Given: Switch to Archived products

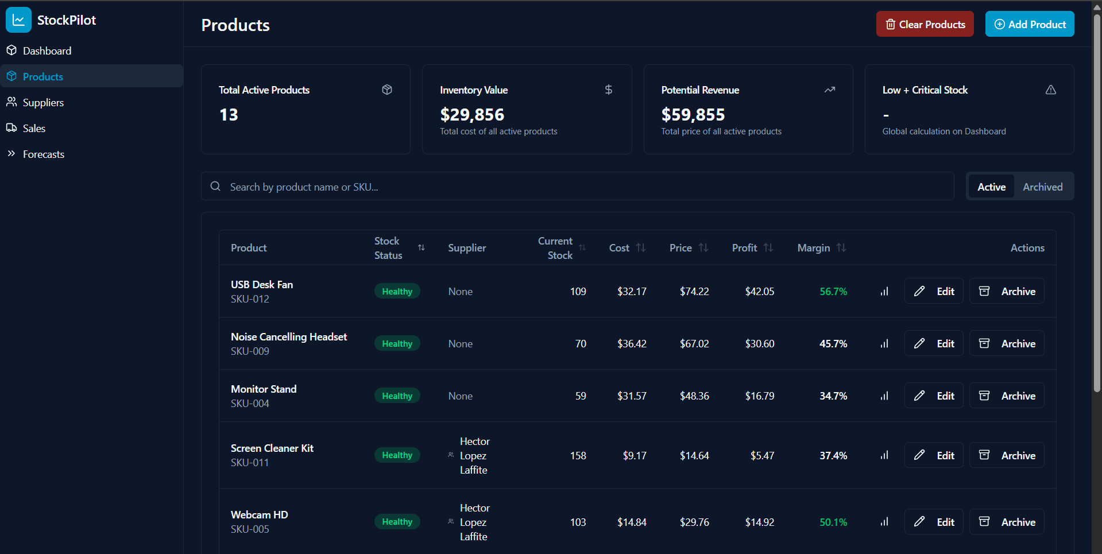Looking at the screenshot, I should 1042,186.
